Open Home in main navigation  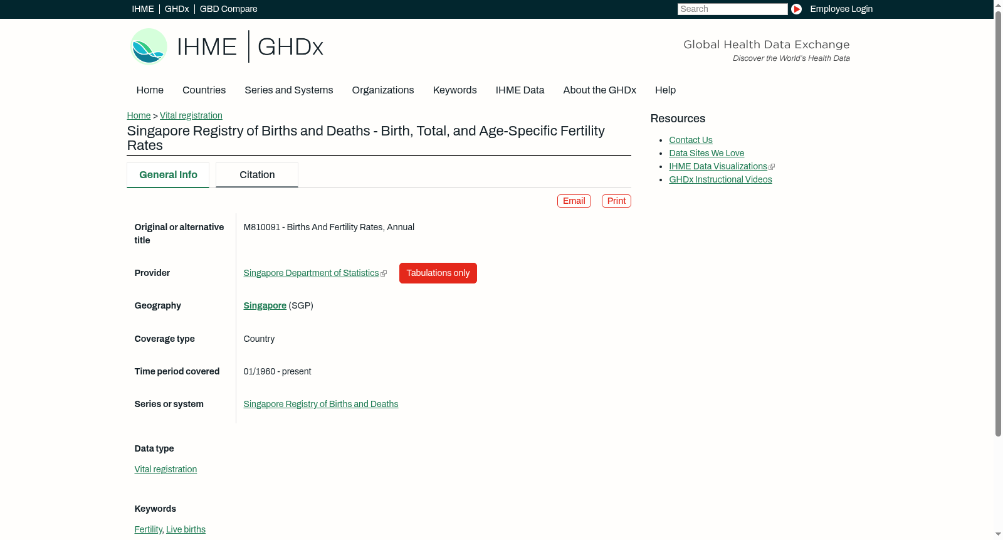coord(150,90)
